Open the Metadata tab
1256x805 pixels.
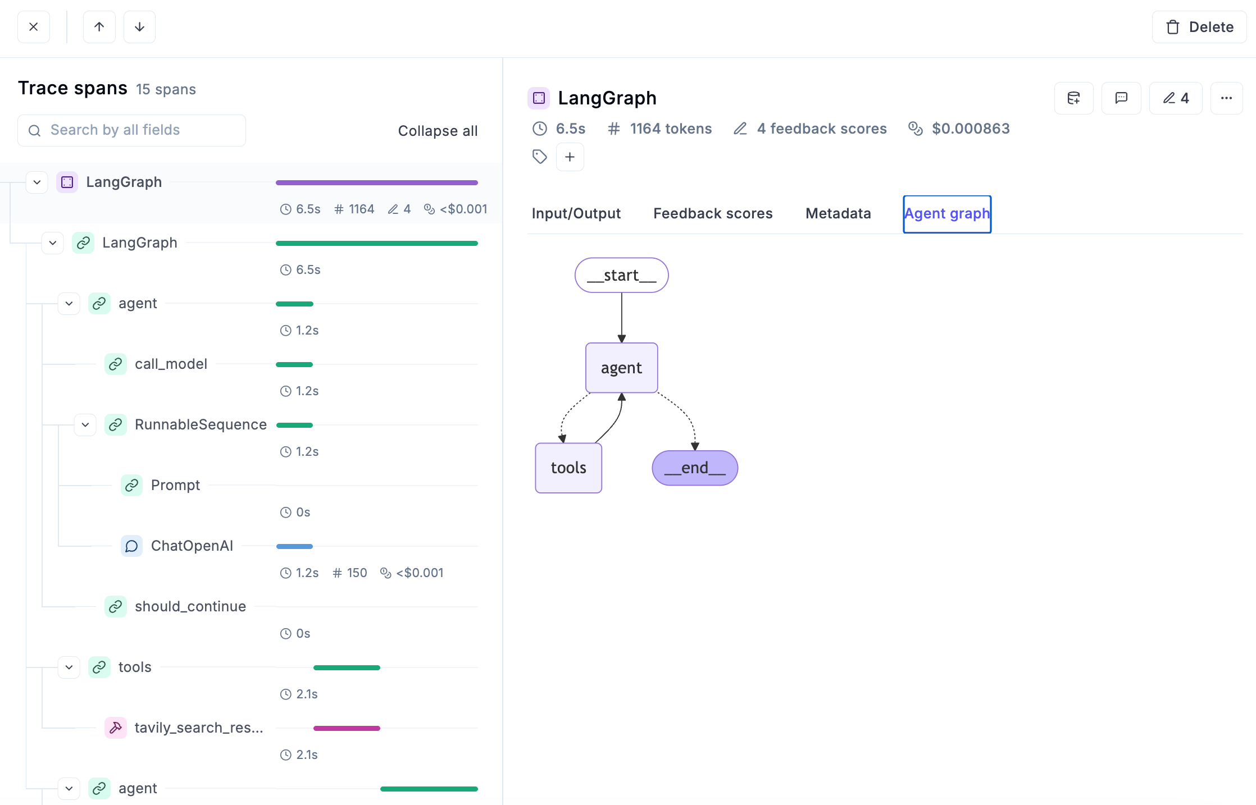[838, 213]
